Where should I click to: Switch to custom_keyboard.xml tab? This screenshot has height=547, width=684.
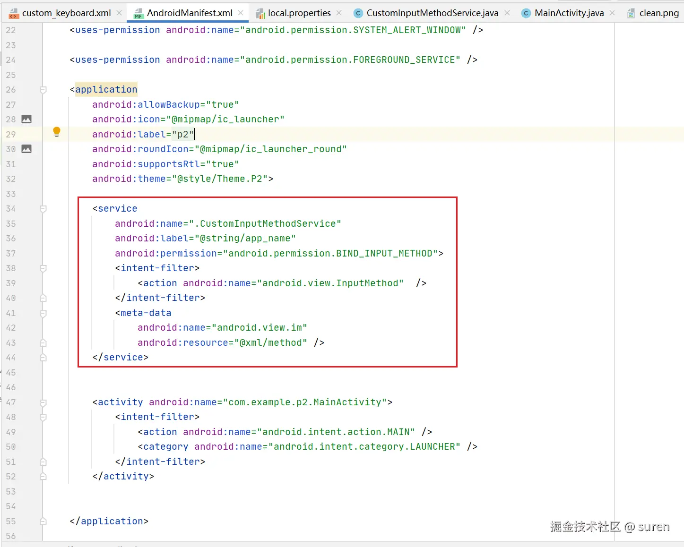(x=67, y=13)
